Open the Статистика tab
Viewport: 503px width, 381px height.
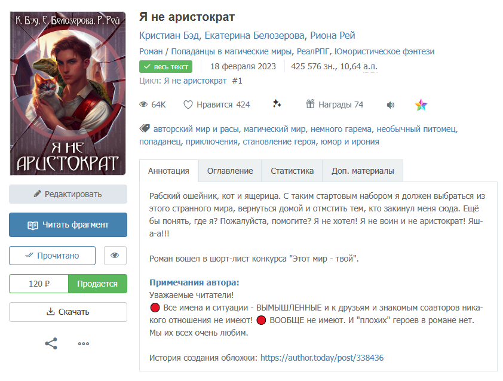click(x=292, y=171)
